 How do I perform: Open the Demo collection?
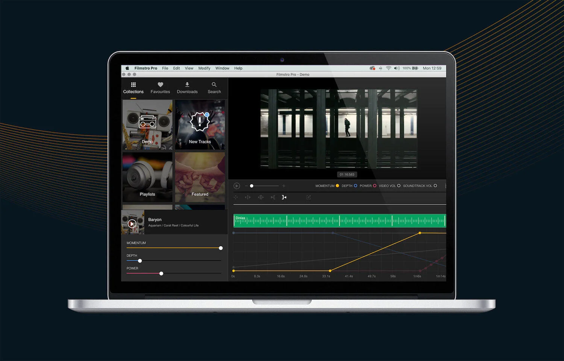coord(147,124)
